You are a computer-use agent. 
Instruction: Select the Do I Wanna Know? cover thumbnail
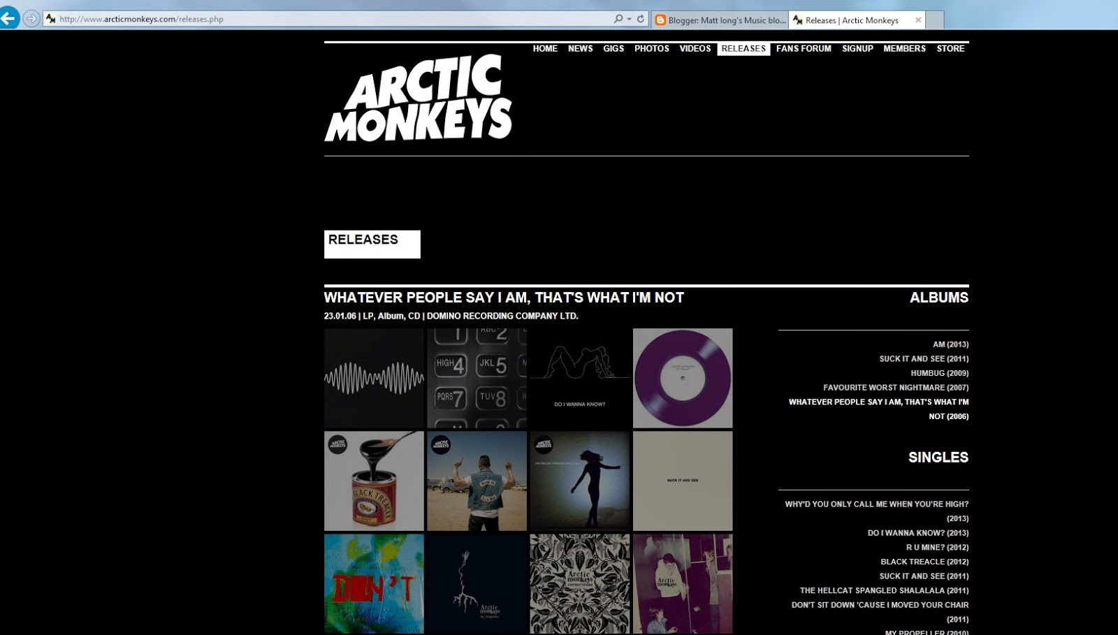click(x=580, y=378)
